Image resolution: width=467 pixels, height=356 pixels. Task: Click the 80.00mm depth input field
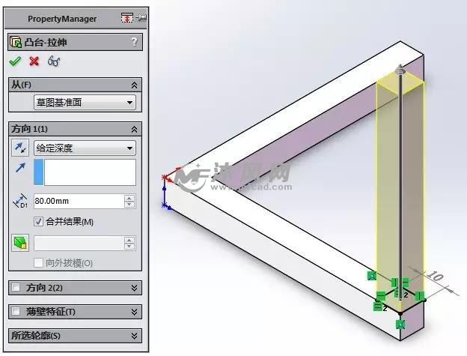point(79,201)
